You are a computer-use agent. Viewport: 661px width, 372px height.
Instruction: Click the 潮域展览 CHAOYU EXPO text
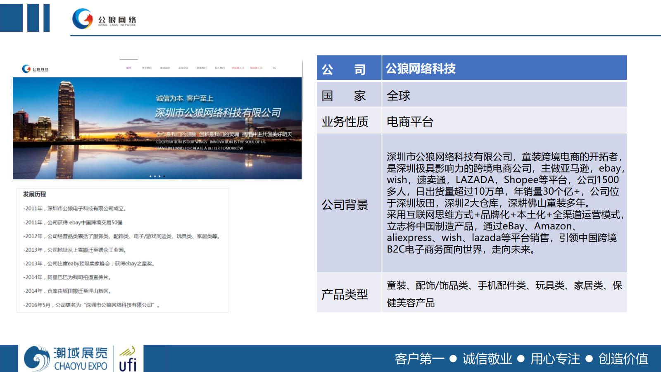click(81, 359)
